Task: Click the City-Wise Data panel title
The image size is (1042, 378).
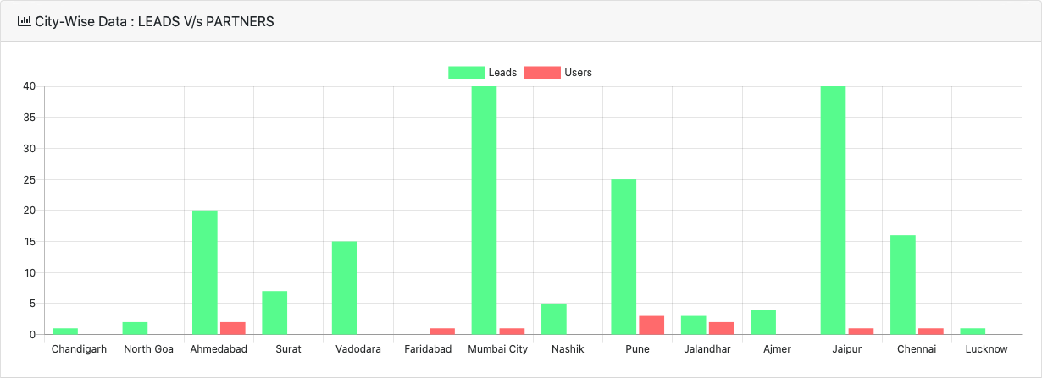Action: 154,22
